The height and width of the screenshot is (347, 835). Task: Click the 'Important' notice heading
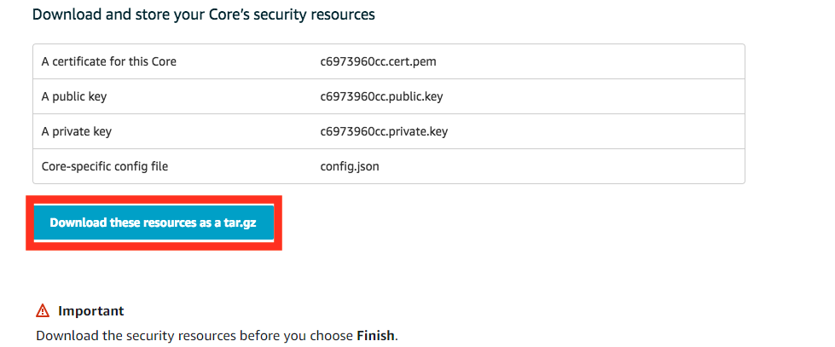coord(91,311)
